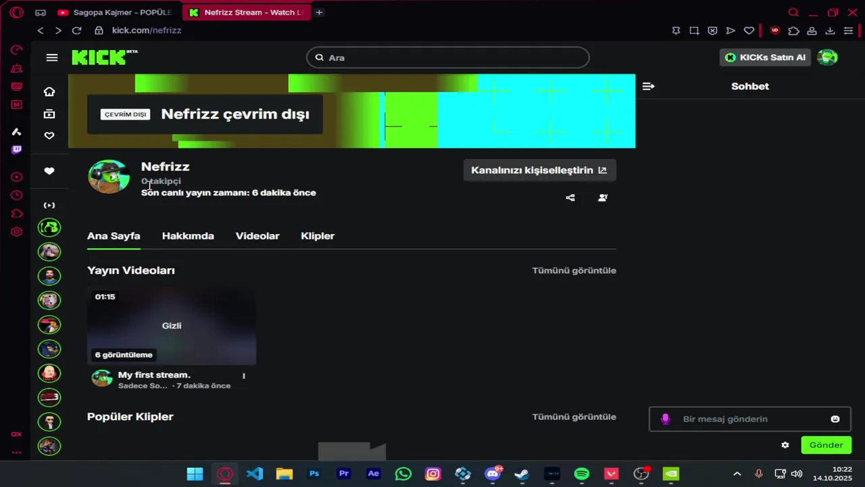The image size is (865, 487).
Task: Open the browser extensions puzzle icon
Action: 793,30
